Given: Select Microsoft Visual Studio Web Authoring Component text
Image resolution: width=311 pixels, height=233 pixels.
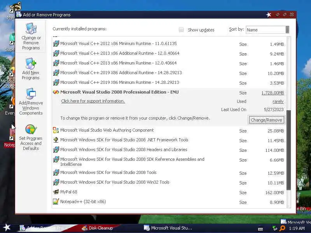Looking at the screenshot, I should (x=107, y=130).
